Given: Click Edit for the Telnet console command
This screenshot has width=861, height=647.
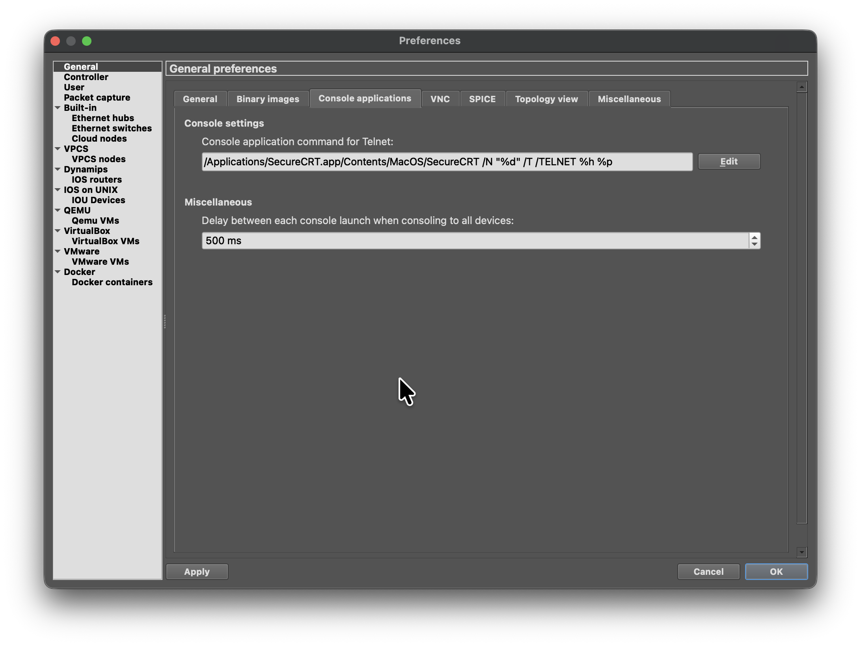Looking at the screenshot, I should (729, 162).
